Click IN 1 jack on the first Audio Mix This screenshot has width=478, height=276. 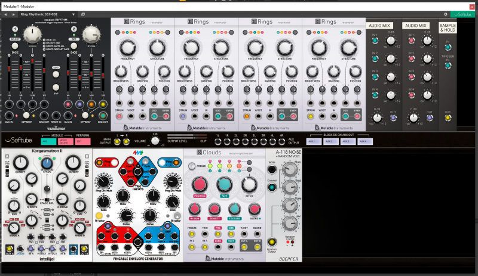(x=375, y=40)
